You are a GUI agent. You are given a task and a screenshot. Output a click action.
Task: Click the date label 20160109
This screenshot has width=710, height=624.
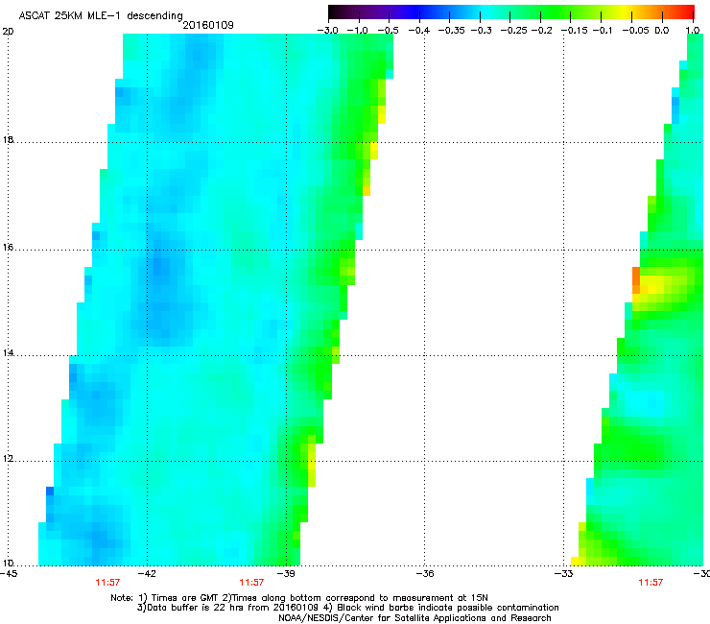tap(208, 25)
